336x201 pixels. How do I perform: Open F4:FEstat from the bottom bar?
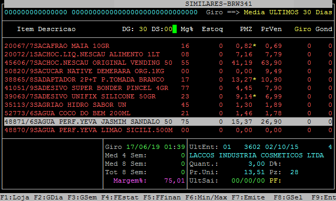pos(120,197)
